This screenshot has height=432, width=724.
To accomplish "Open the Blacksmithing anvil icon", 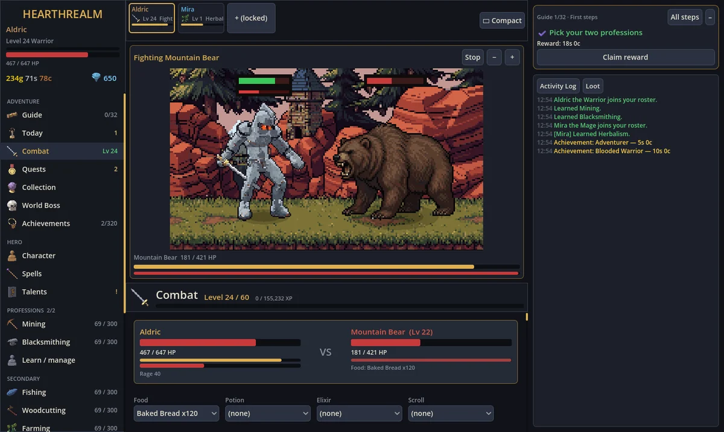I will point(12,342).
